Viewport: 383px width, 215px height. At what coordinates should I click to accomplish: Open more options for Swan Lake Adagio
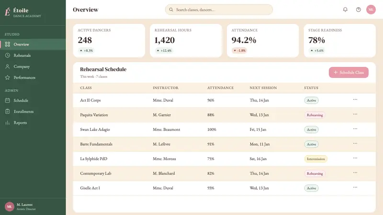point(355,129)
